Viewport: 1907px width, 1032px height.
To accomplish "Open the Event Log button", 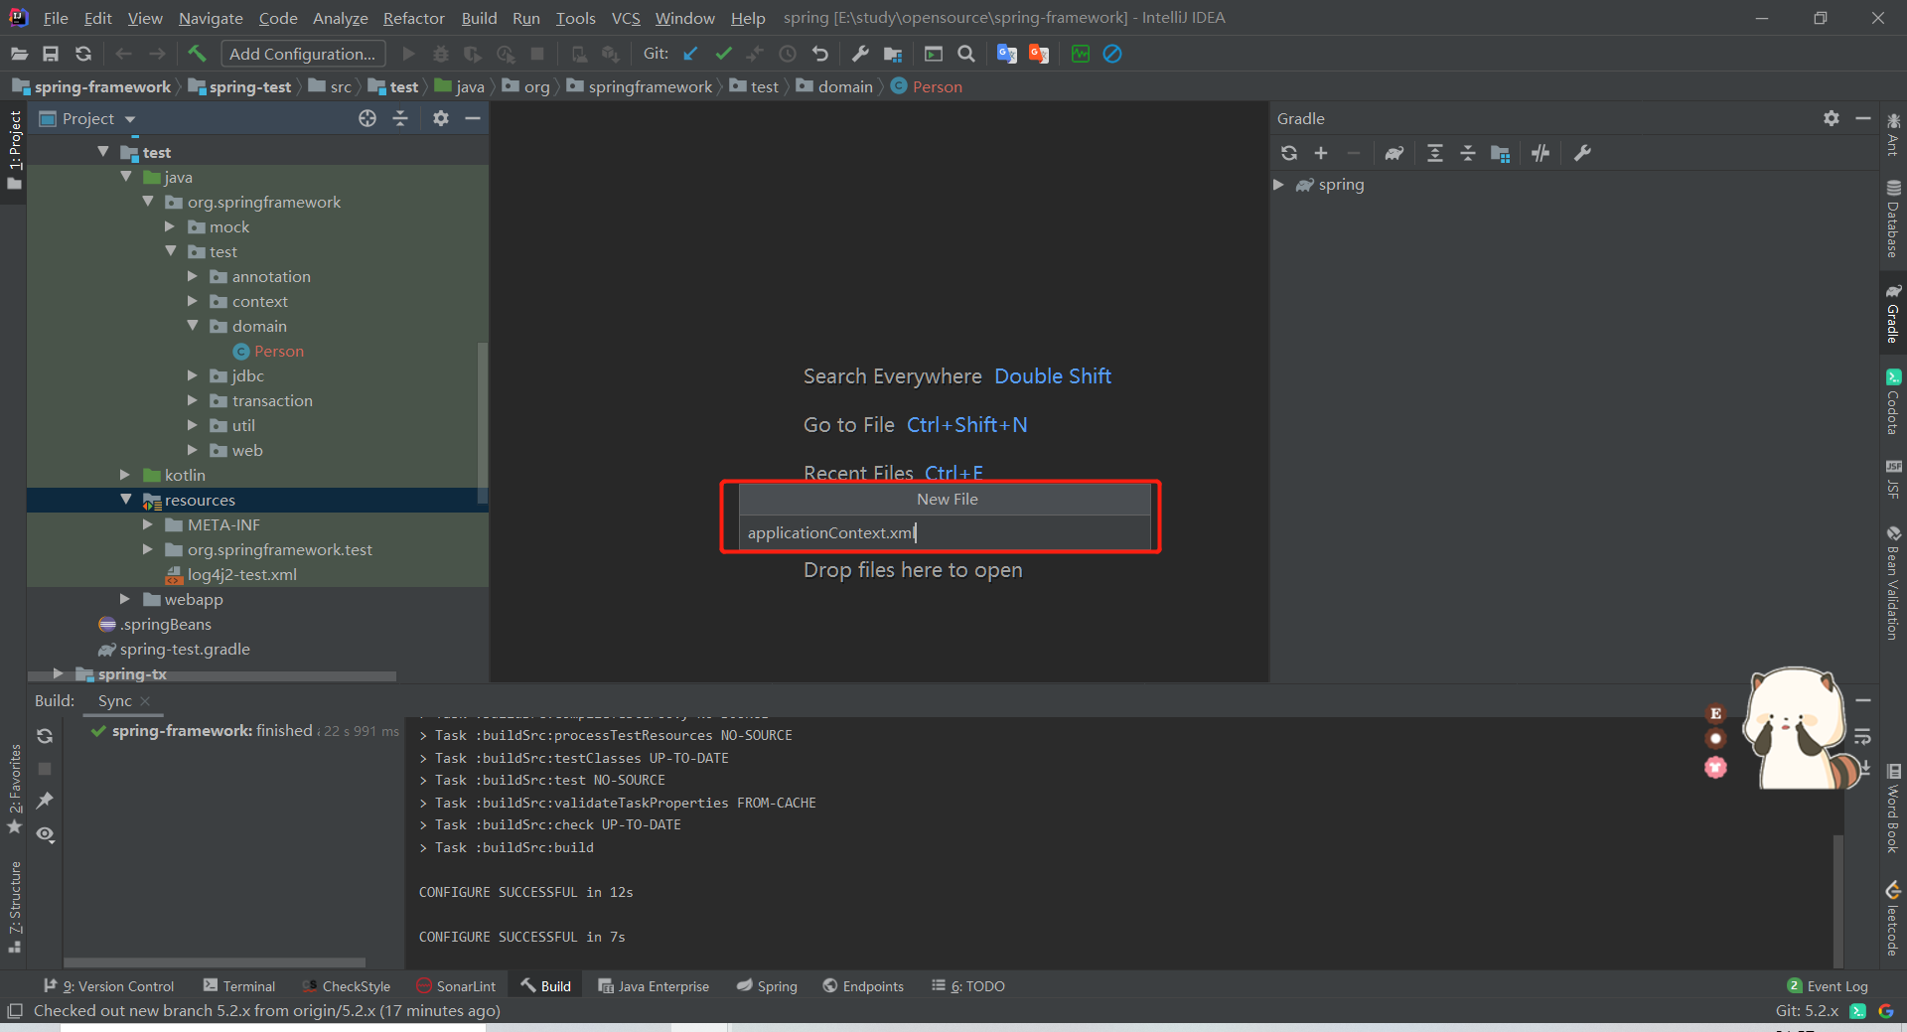I will pyautogui.click(x=1828, y=986).
